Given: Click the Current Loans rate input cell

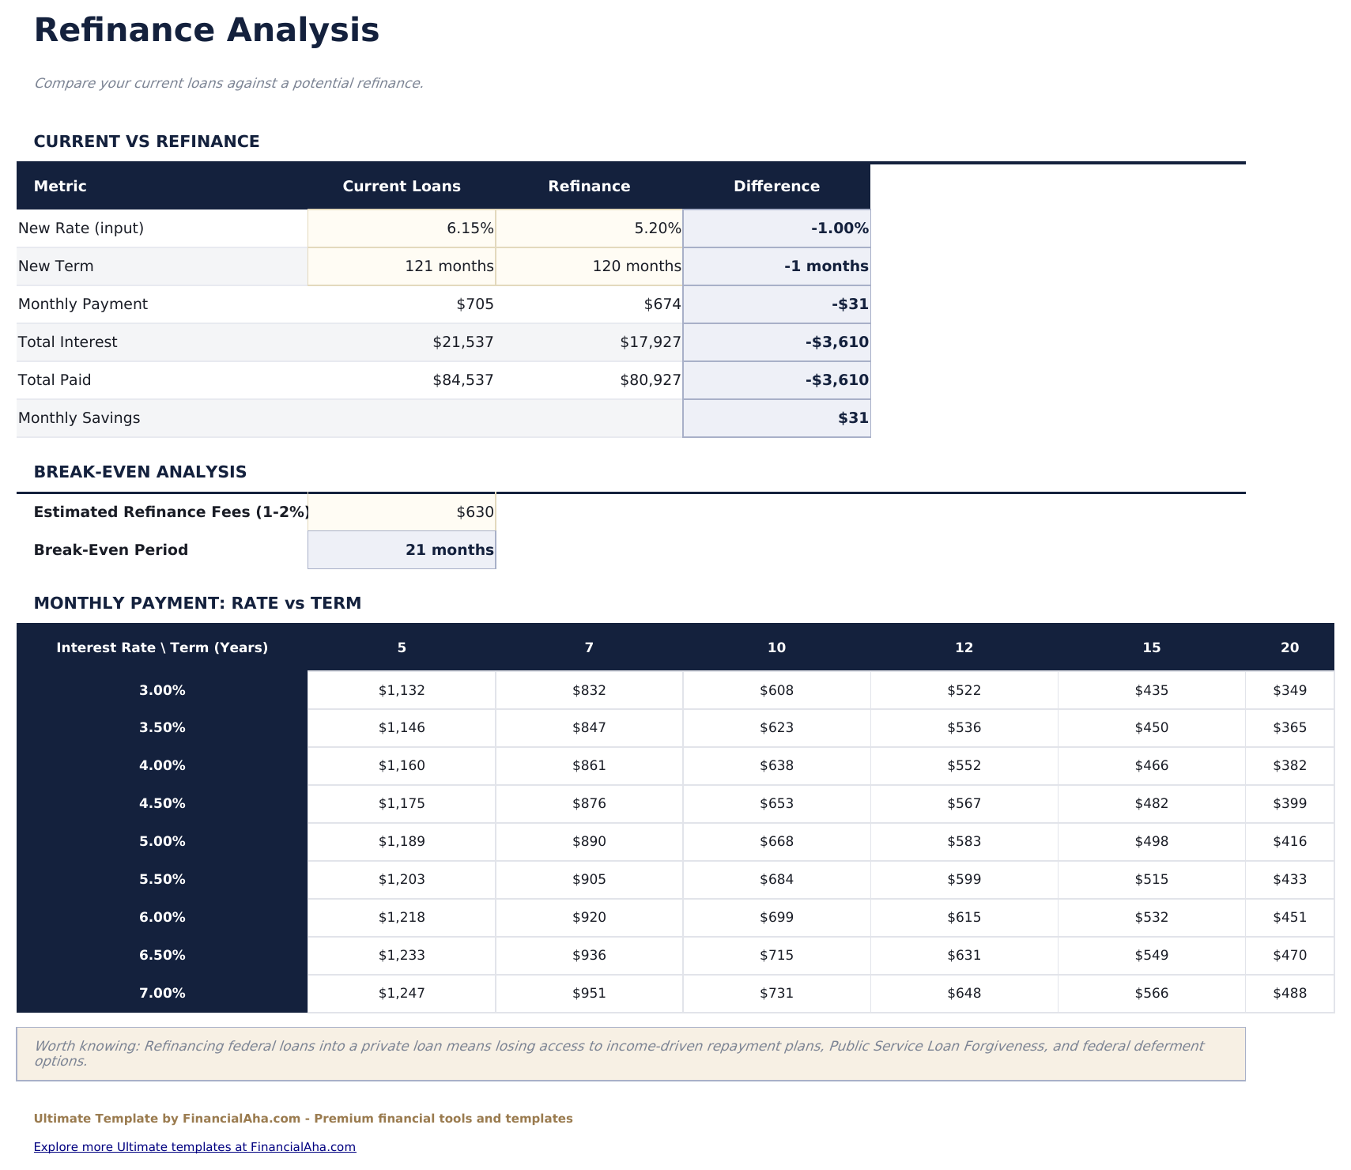Looking at the screenshot, I should [x=402, y=228].
